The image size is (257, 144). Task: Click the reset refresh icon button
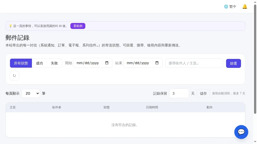pyautogui.click(x=14, y=76)
